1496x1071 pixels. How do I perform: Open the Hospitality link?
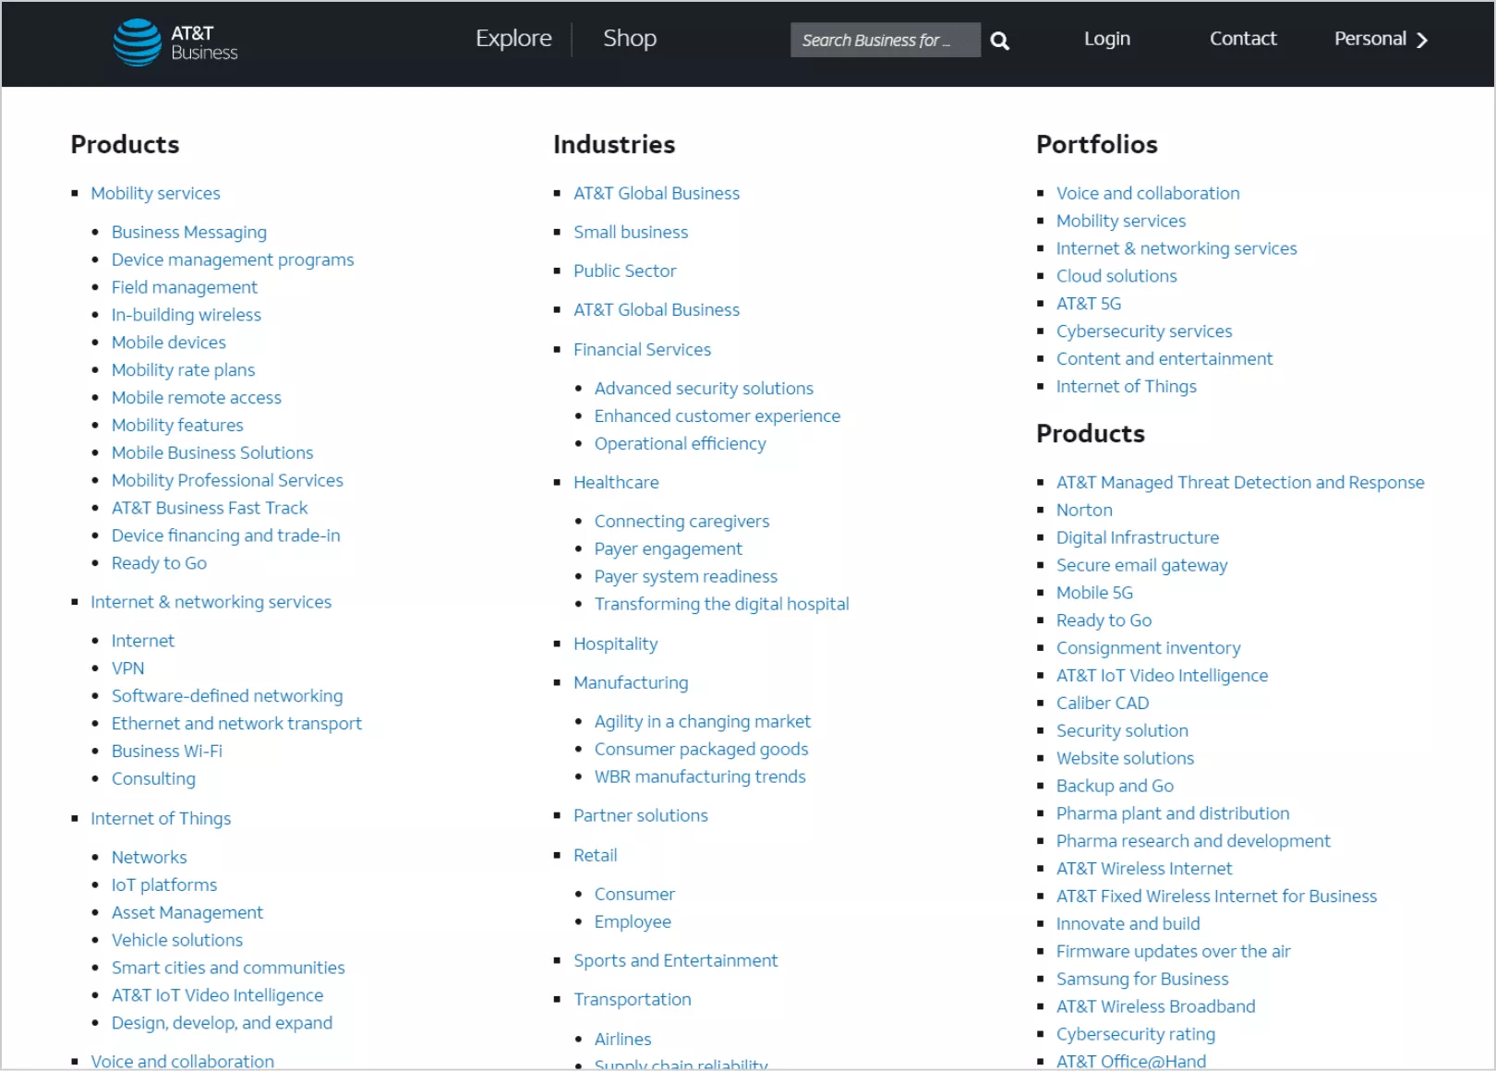(x=616, y=644)
